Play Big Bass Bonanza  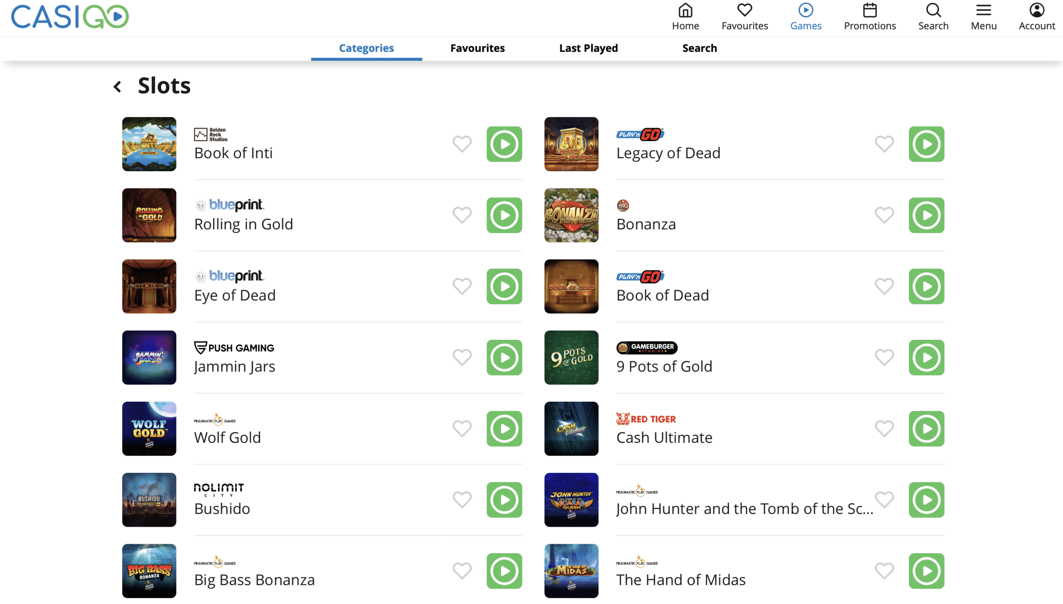click(x=504, y=571)
